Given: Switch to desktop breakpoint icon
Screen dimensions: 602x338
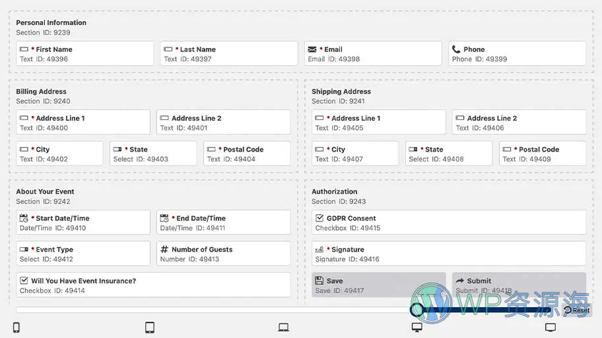Looking at the screenshot, I should pos(417,327).
